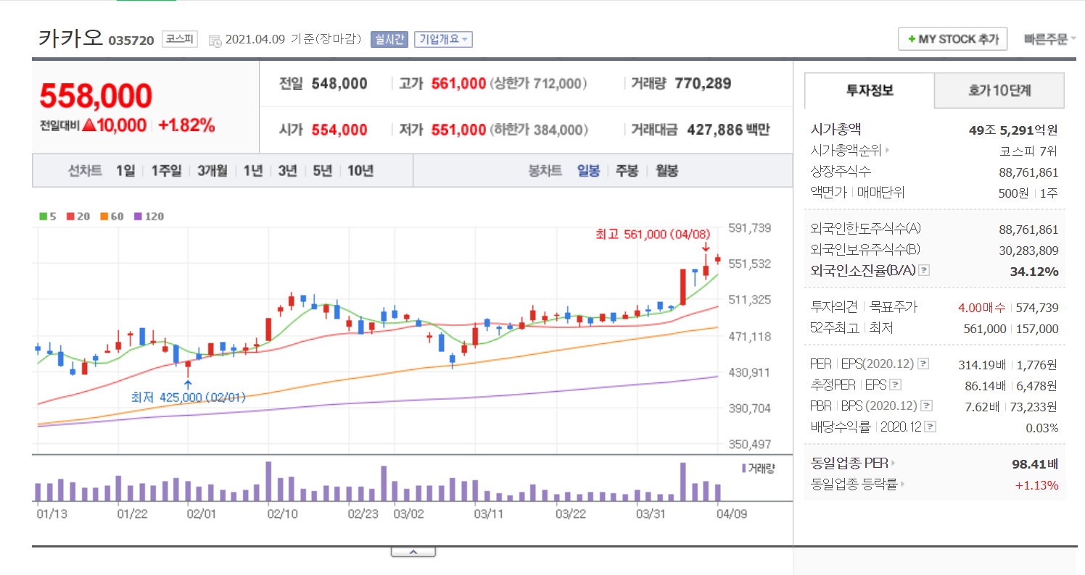Image resolution: width=1085 pixels, height=575 pixels.
Task: Click the green 5-day moving average swatch
Action: [44, 216]
